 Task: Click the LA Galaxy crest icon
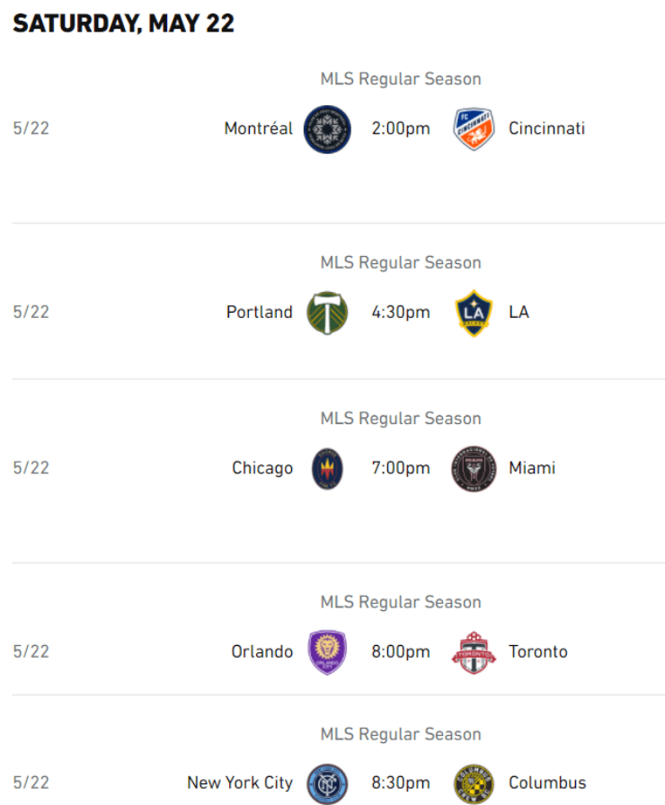tap(474, 313)
